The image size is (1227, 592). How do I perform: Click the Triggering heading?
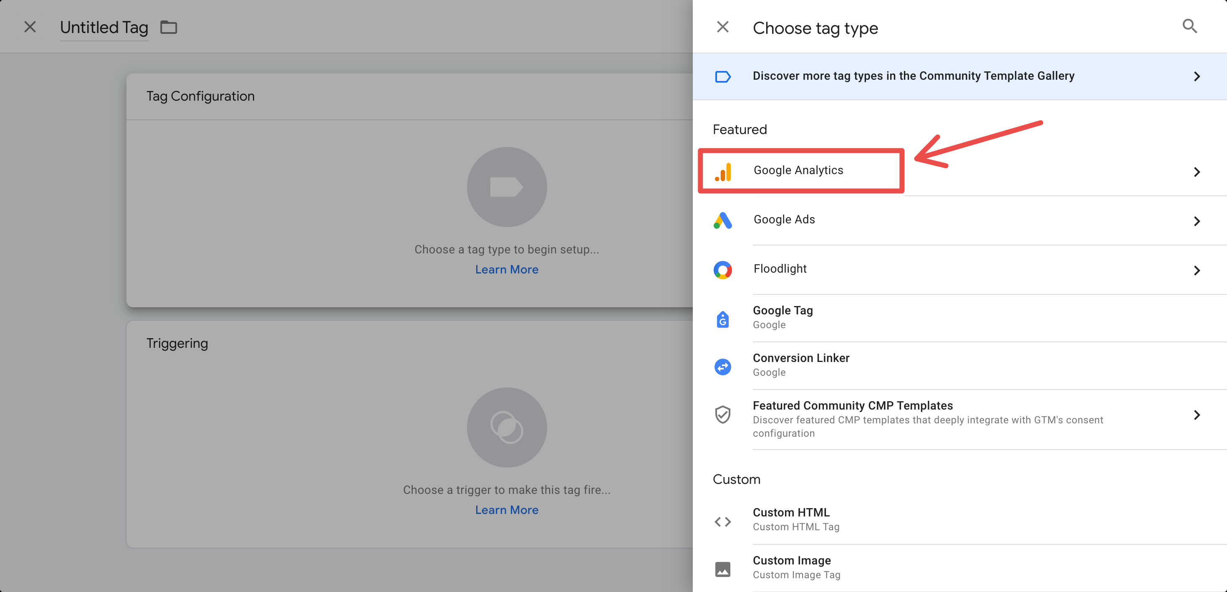pyautogui.click(x=177, y=344)
